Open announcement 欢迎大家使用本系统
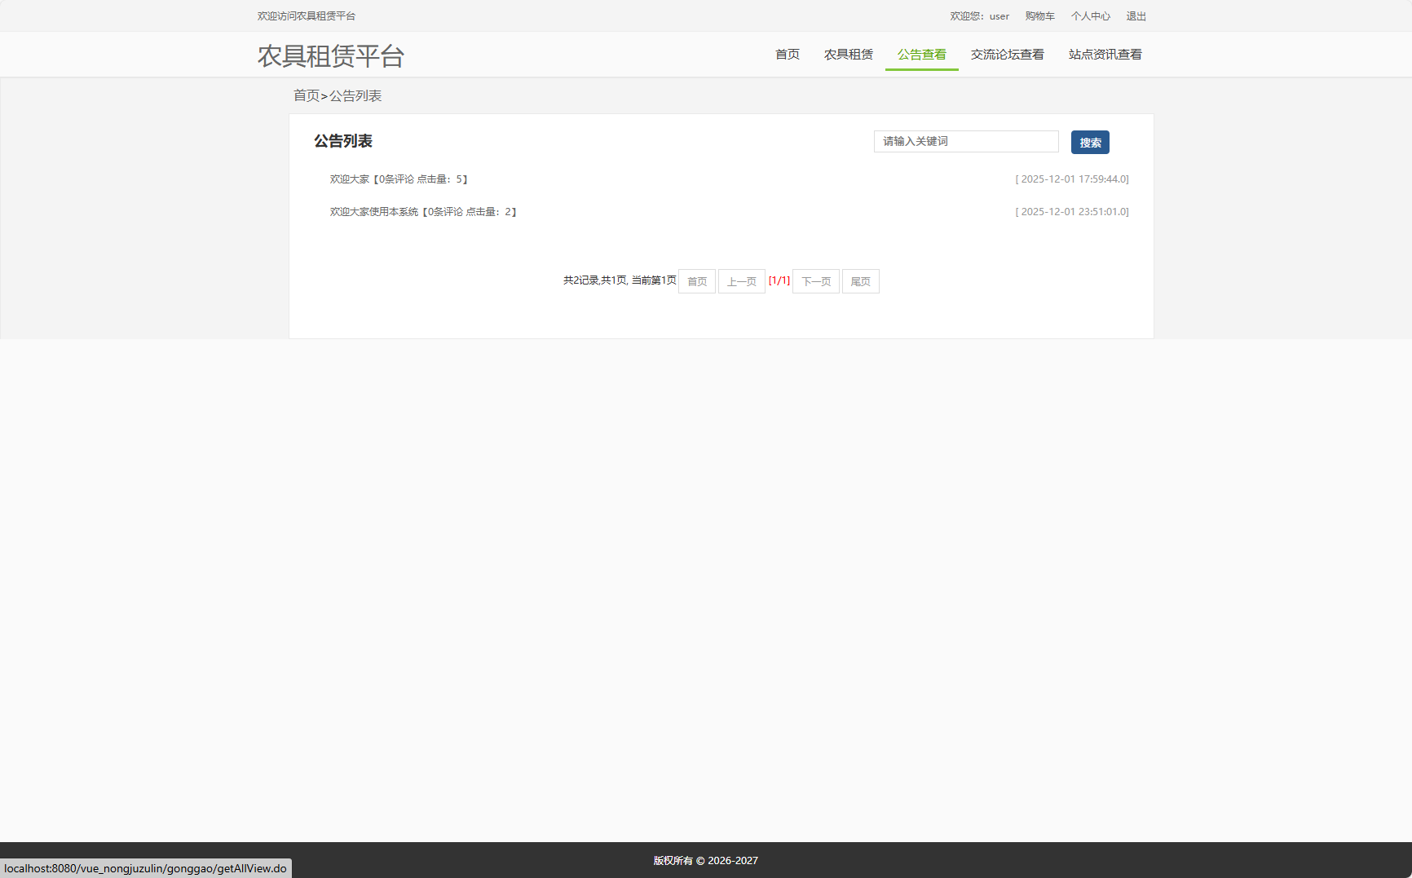 (375, 211)
